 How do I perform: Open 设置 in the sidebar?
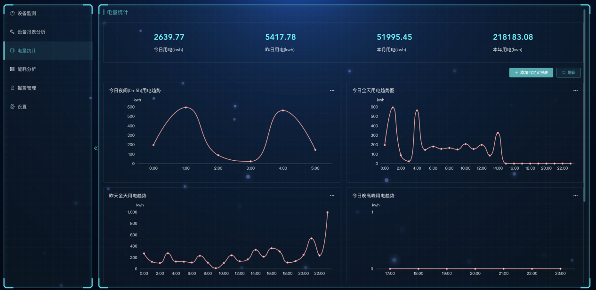(x=48, y=107)
